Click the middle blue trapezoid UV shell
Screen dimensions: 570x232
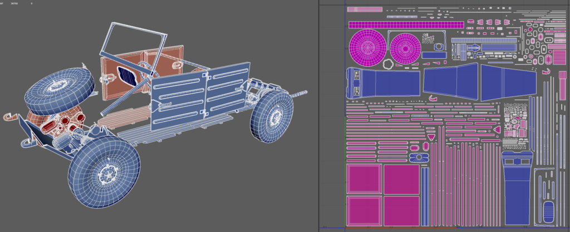450,80
